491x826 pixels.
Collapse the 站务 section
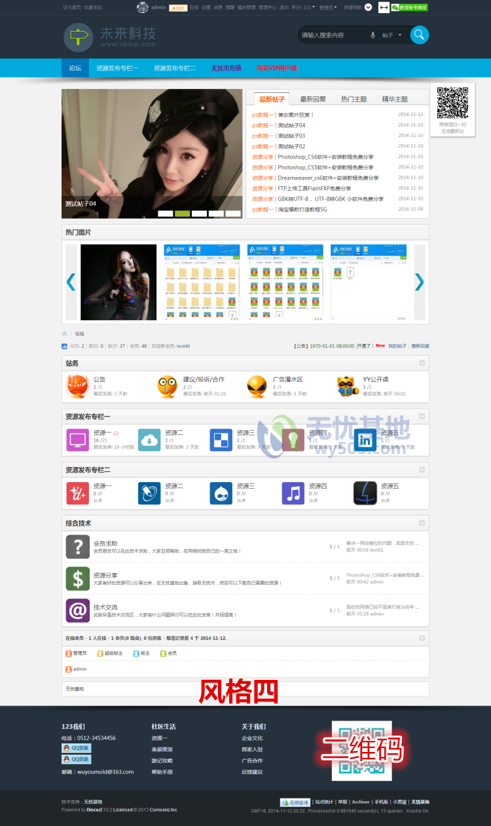[x=422, y=363]
